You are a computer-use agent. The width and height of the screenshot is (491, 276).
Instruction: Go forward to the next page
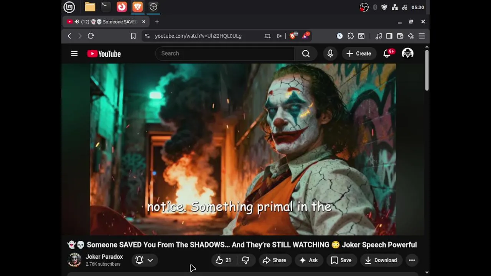(x=80, y=36)
